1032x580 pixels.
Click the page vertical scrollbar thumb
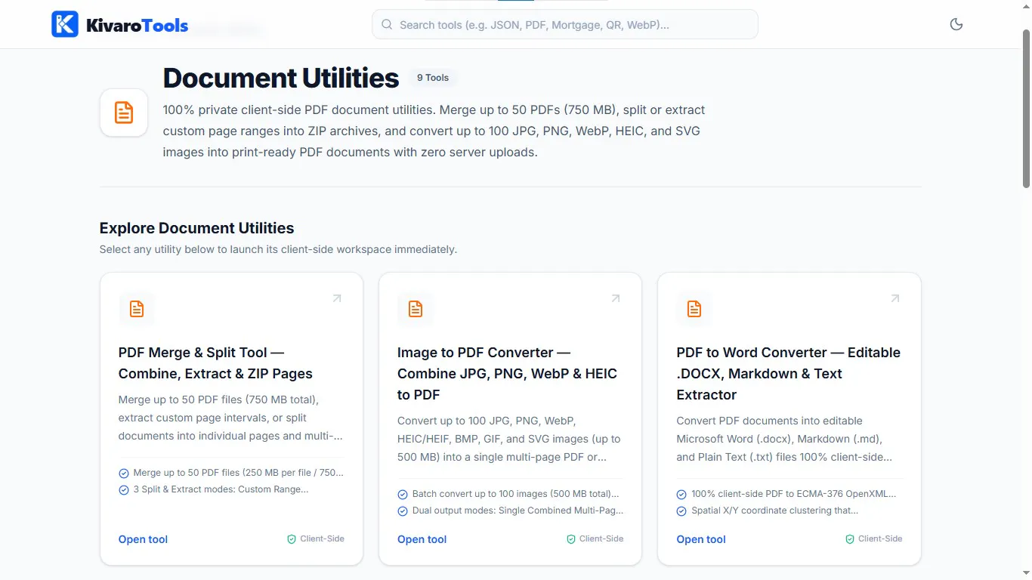[x=1026, y=109]
